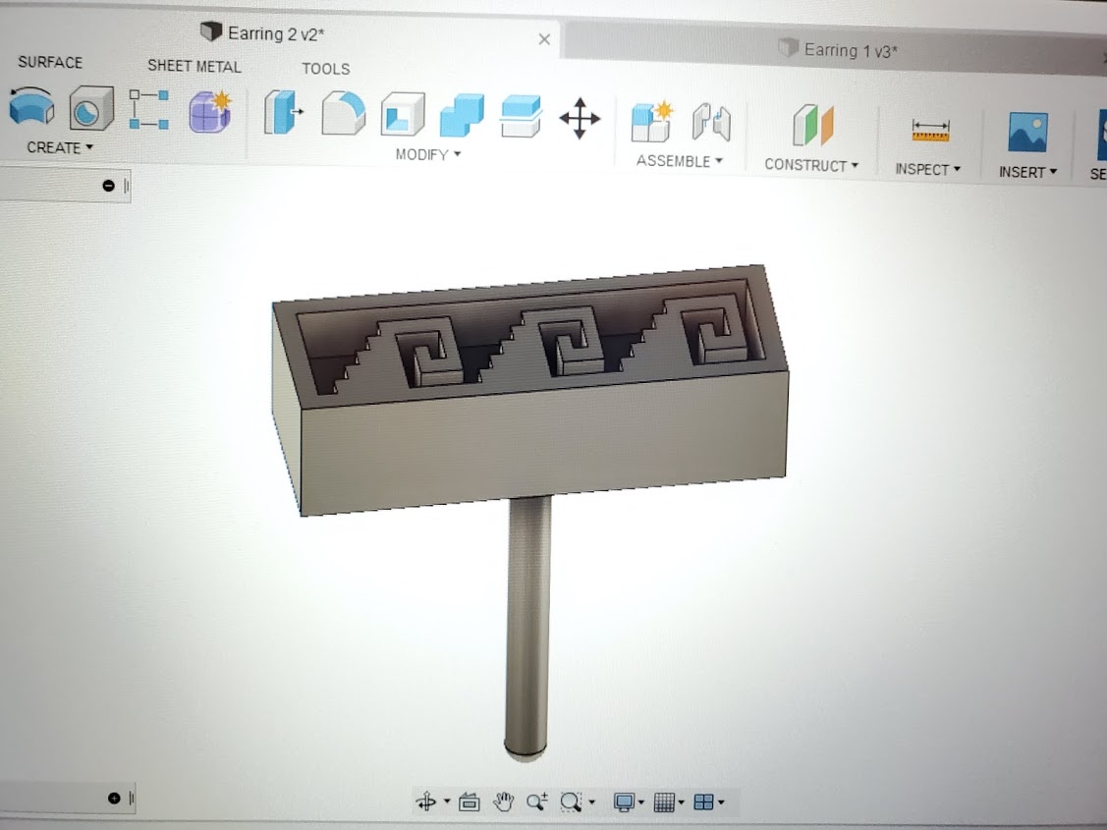This screenshot has width=1107, height=830.
Task: Select the cylindrical earring post
Action: point(528,628)
